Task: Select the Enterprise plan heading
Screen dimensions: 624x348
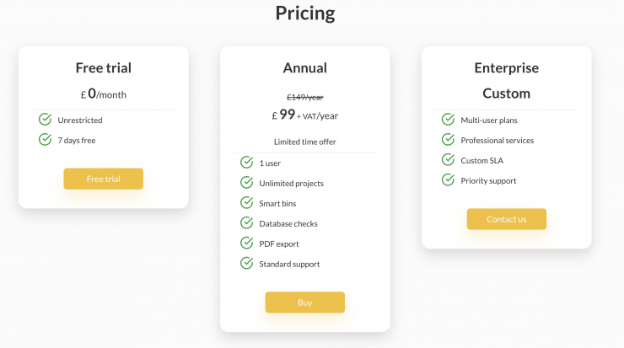Action: coord(506,68)
